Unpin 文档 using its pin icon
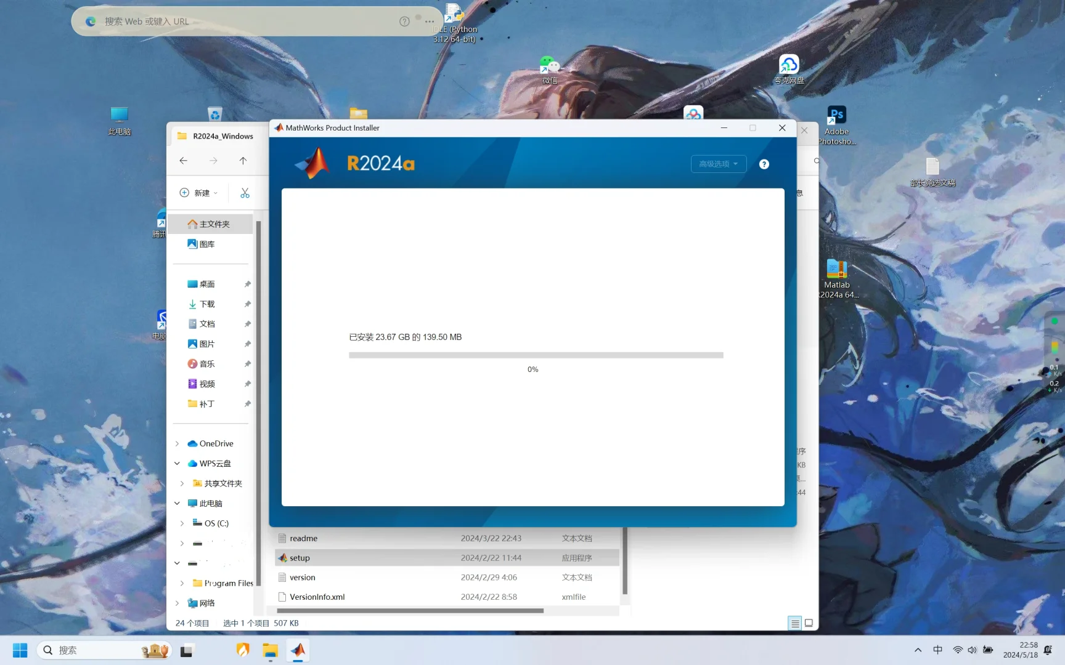Image resolution: width=1065 pixels, height=665 pixels. click(x=247, y=324)
